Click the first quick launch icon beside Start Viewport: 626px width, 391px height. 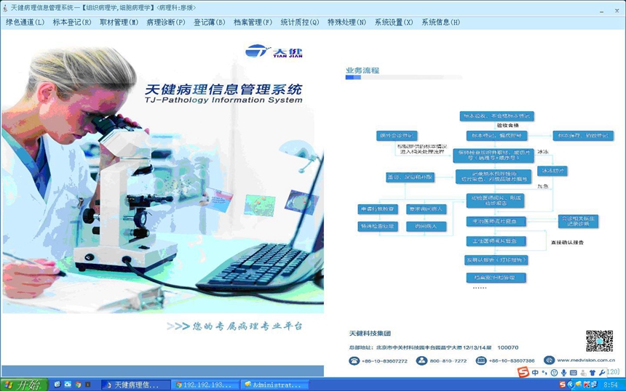coord(57,384)
